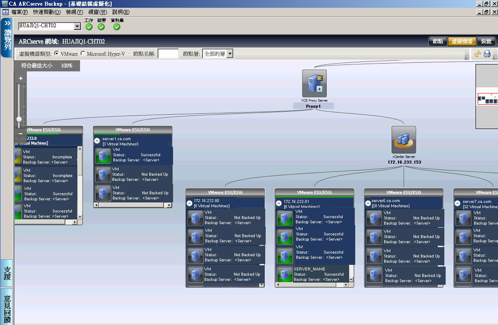Click scroll down arrow in 172.16.233.80 panel
The height and width of the screenshot is (325, 498).
click(x=262, y=285)
